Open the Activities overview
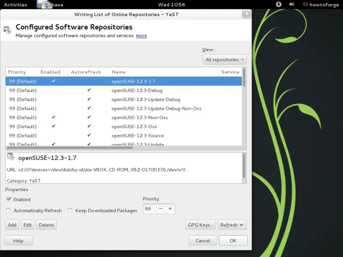 (15, 5)
